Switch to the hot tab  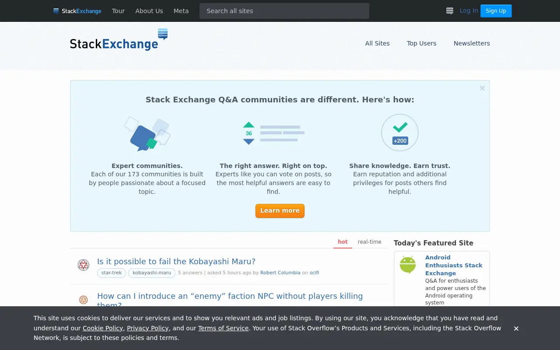pyautogui.click(x=343, y=242)
